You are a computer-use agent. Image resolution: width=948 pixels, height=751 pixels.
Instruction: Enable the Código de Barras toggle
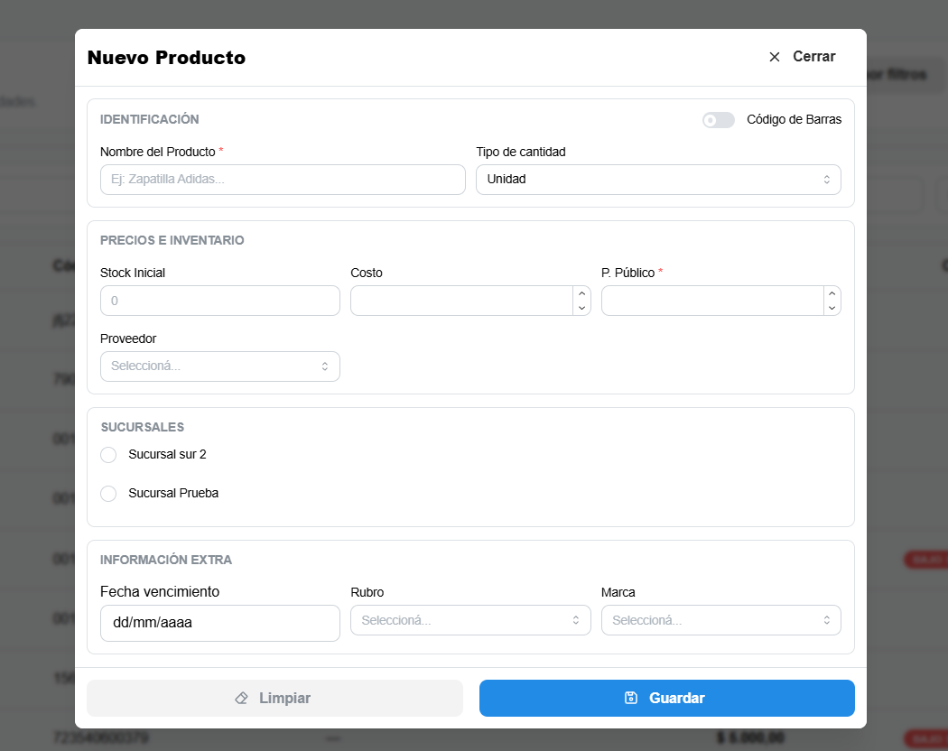[x=718, y=119]
